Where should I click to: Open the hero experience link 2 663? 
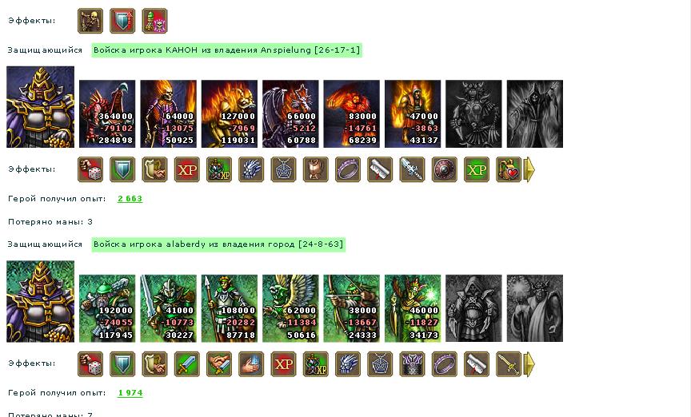(x=130, y=199)
